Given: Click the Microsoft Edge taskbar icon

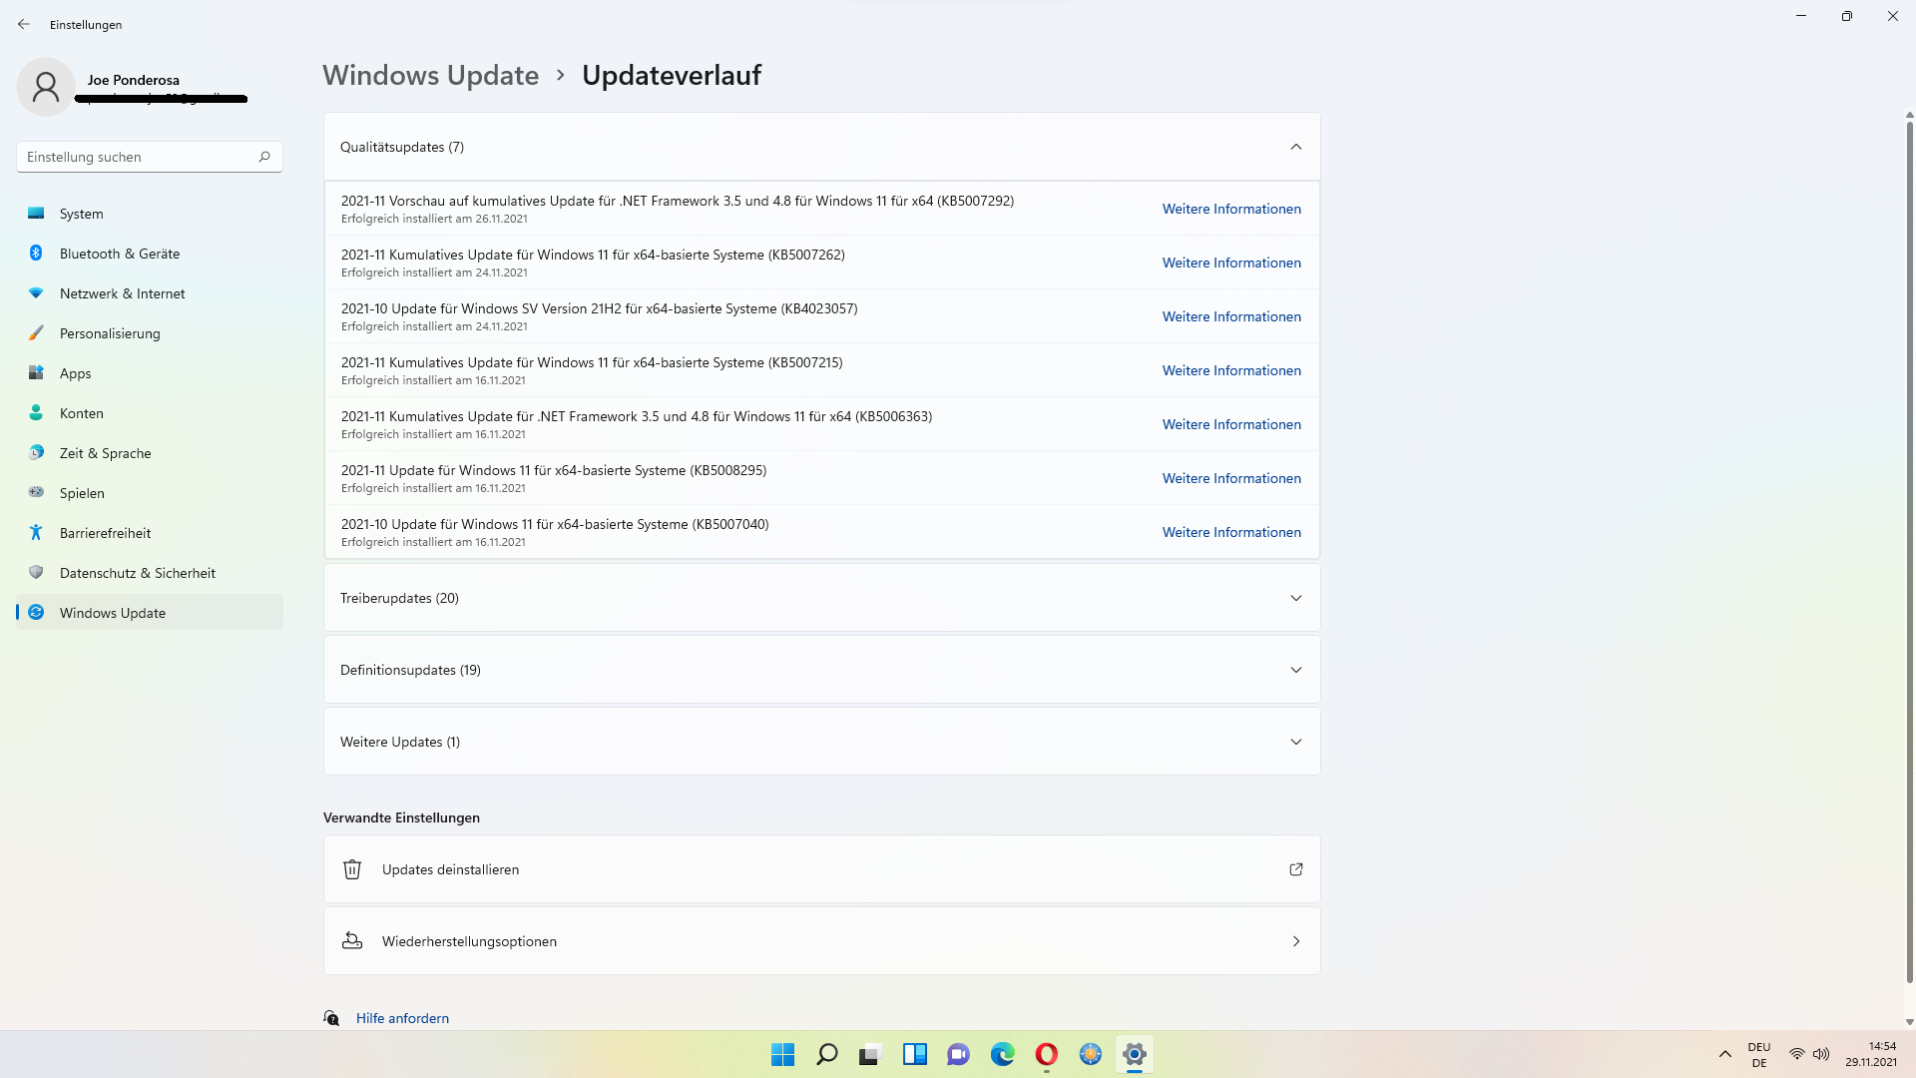Looking at the screenshot, I should [1002, 1054].
